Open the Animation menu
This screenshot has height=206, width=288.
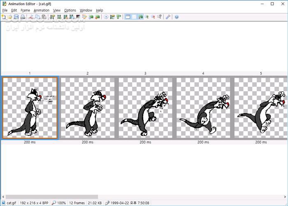41,10
